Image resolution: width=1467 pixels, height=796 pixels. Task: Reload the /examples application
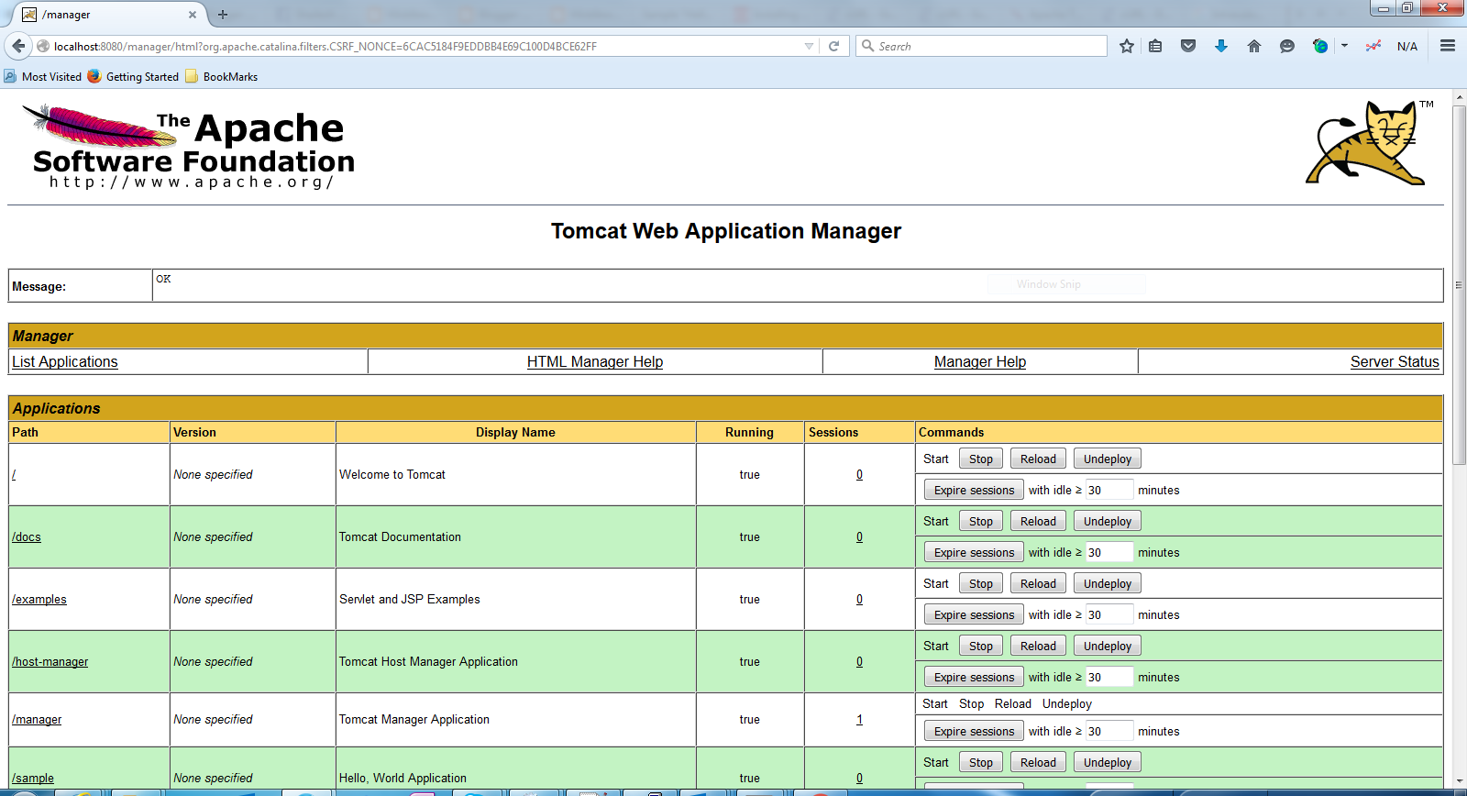[x=1038, y=583]
